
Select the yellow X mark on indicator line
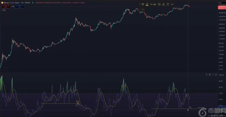click(78, 103)
